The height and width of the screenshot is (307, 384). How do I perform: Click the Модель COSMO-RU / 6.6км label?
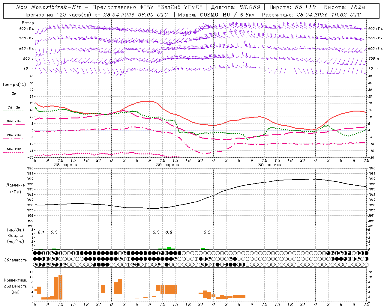[x=216, y=15]
